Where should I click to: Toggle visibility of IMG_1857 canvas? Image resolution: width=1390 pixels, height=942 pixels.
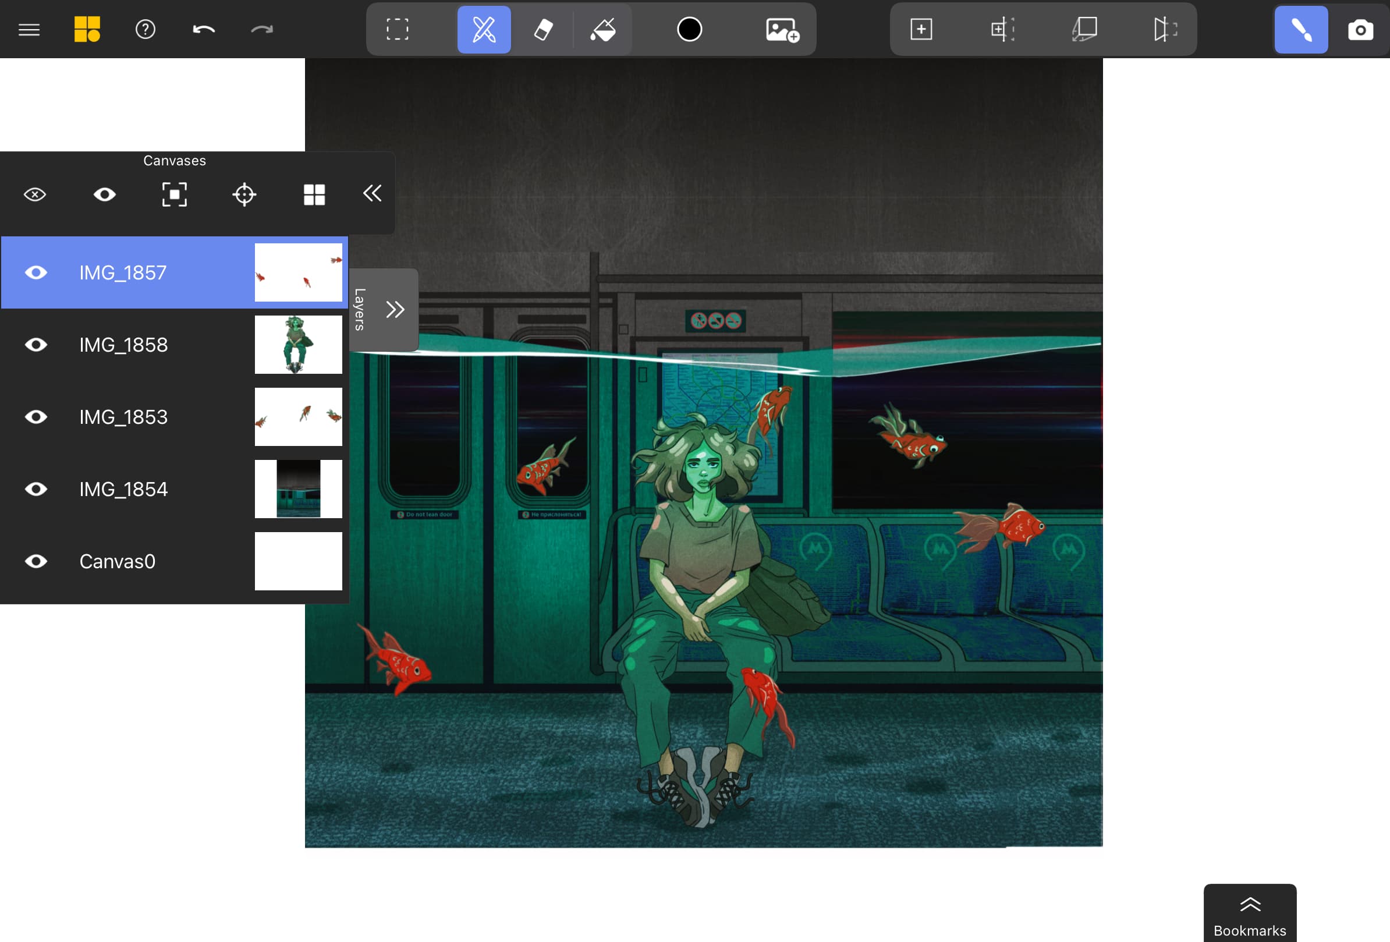coord(36,272)
